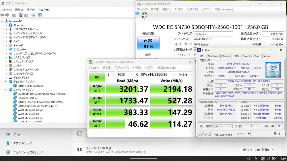This screenshot has height=161, width=287.
Task: Open the ツール dropdown arrow in CPU-Z
Action: click(249, 134)
